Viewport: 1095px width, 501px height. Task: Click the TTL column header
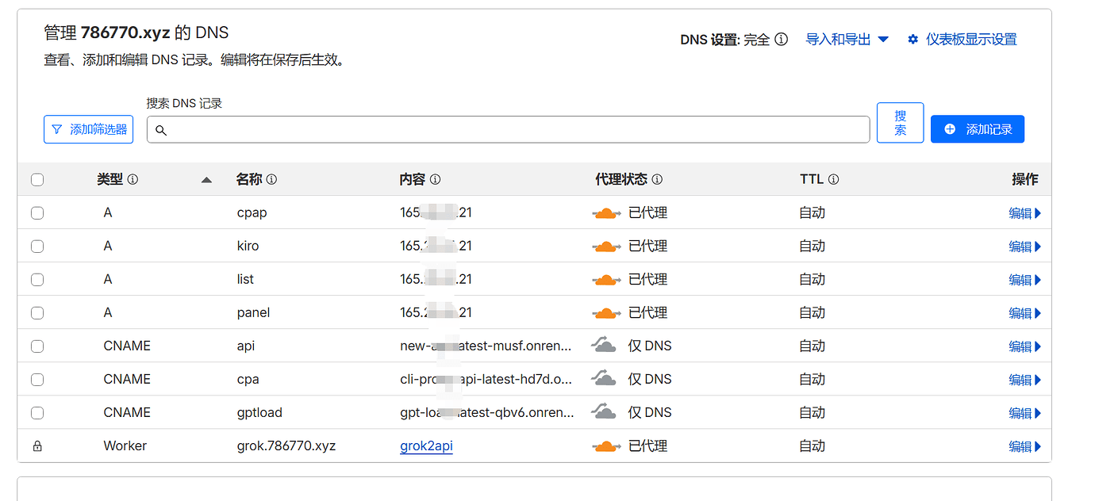(x=812, y=180)
